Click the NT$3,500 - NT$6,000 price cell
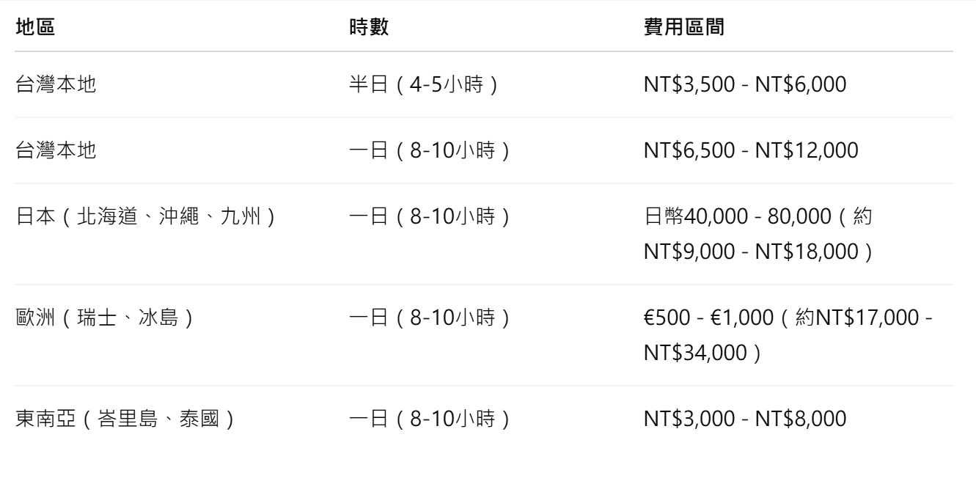 point(744,85)
